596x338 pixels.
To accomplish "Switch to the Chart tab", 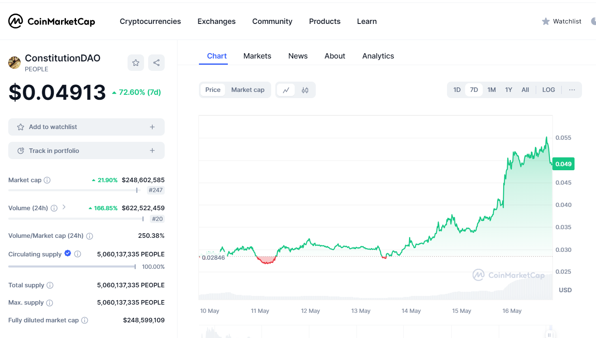I will pyautogui.click(x=217, y=56).
